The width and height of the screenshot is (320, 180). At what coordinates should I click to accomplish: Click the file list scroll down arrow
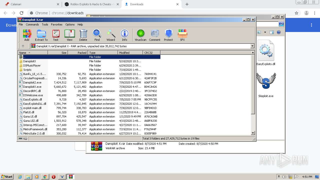[253, 133]
